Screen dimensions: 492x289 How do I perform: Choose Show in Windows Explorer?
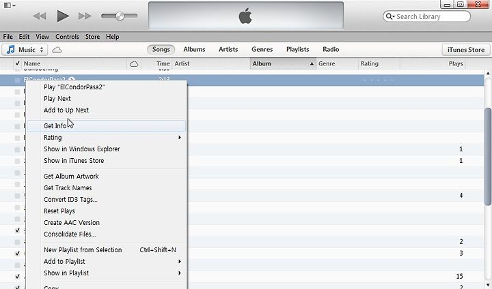point(107,149)
